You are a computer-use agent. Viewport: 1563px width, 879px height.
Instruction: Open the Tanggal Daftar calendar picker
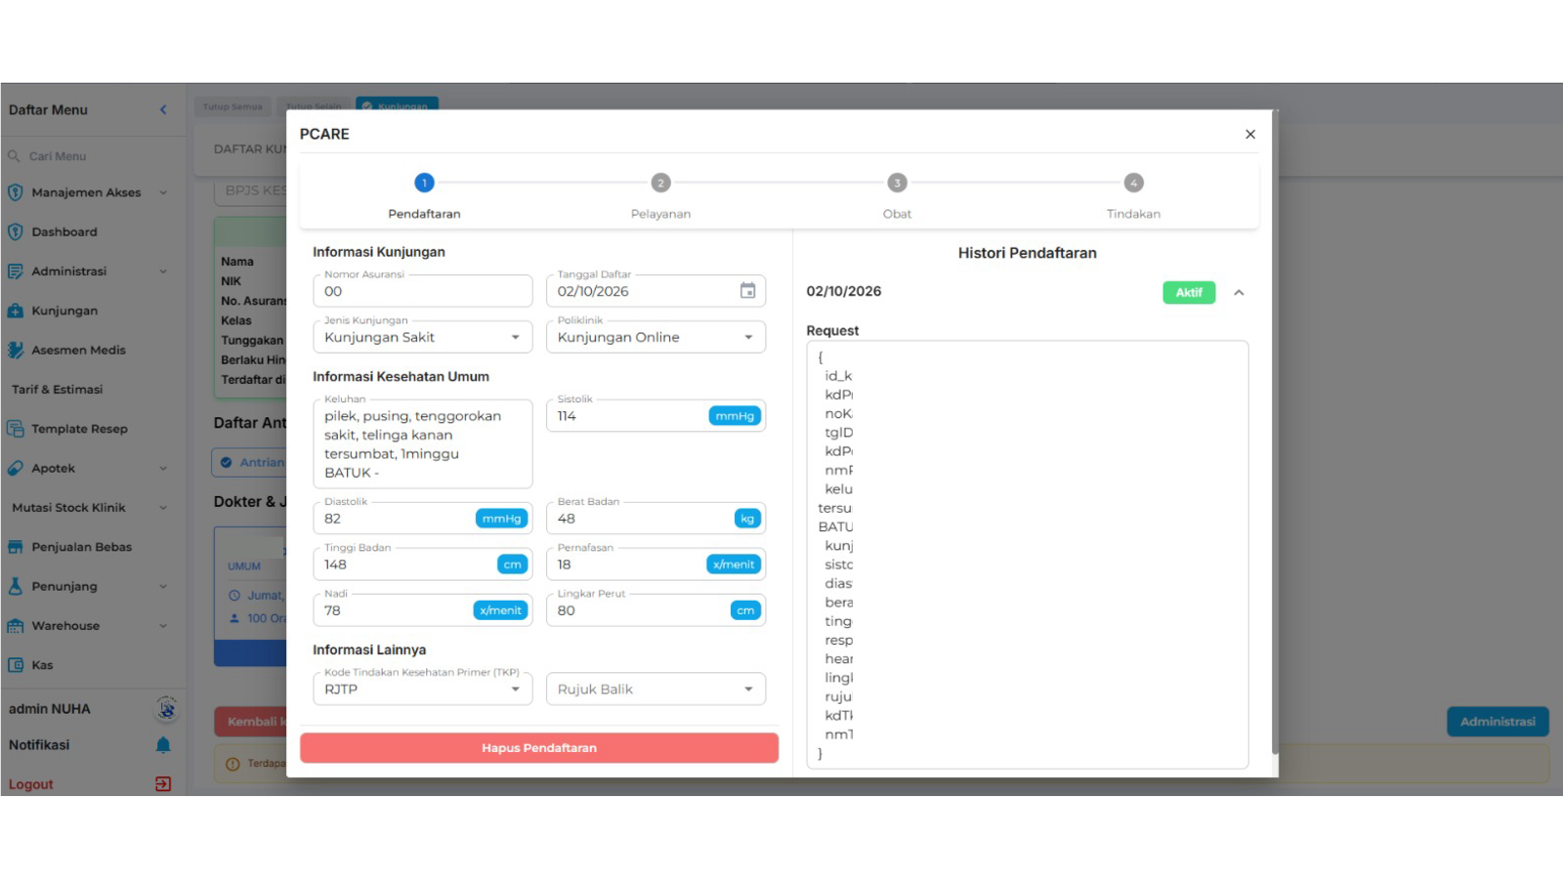point(747,291)
